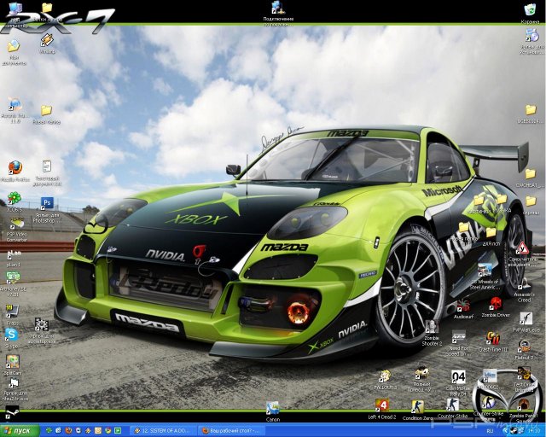Launch Left 4 Dead 2 game
546x437 pixels.
(382, 405)
